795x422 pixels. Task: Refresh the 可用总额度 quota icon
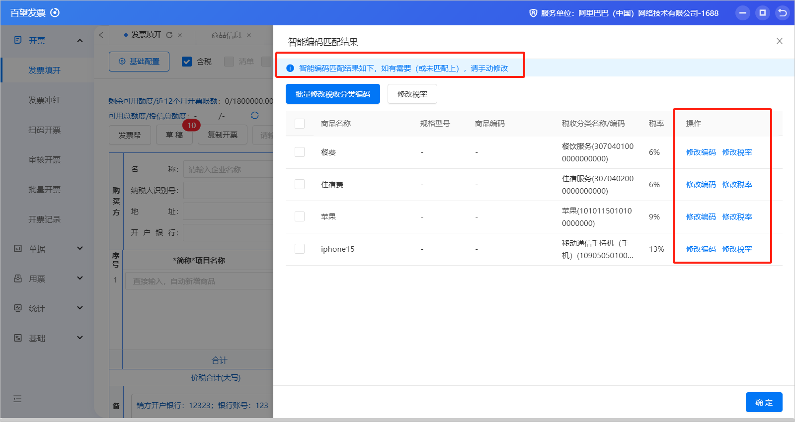click(255, 115)
